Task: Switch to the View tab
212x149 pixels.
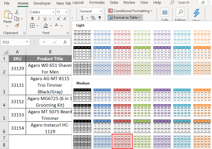Action: [144, 2]
